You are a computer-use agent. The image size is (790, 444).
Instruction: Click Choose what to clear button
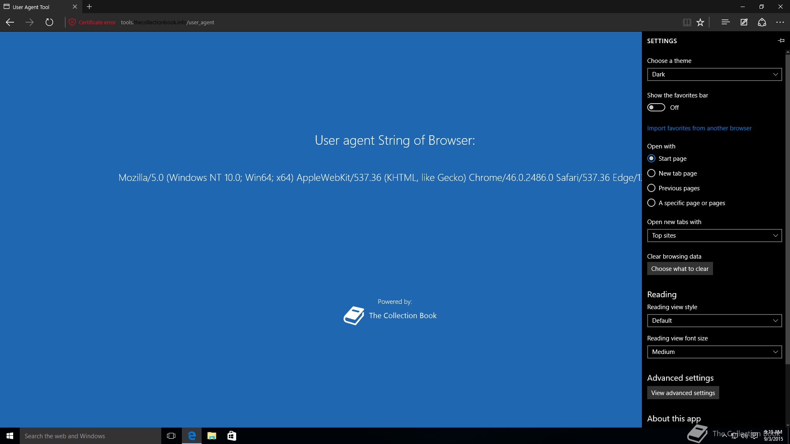[680, 269]
